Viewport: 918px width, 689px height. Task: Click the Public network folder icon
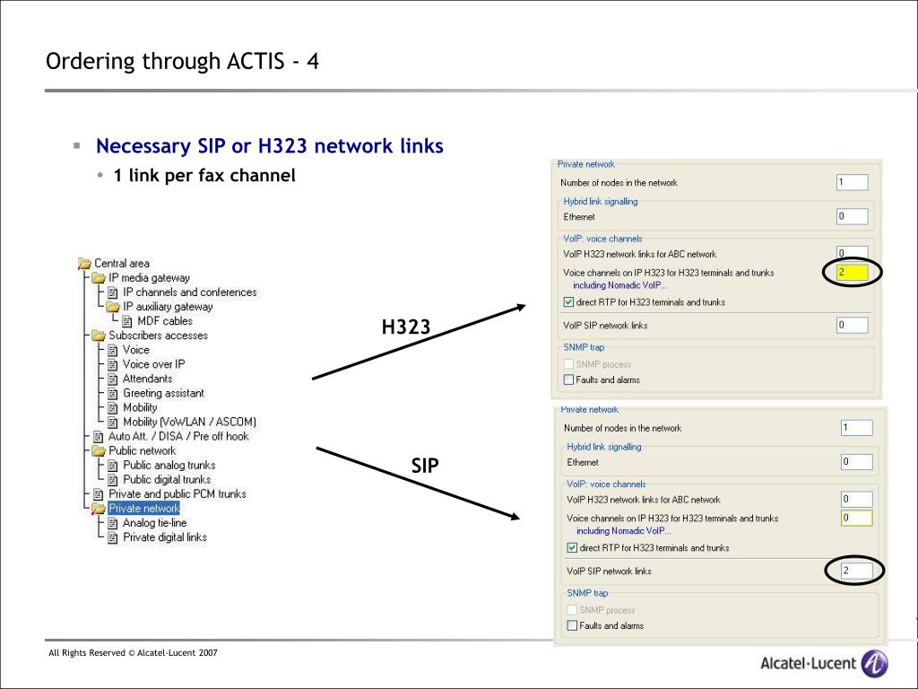click(x=99, y=451)
